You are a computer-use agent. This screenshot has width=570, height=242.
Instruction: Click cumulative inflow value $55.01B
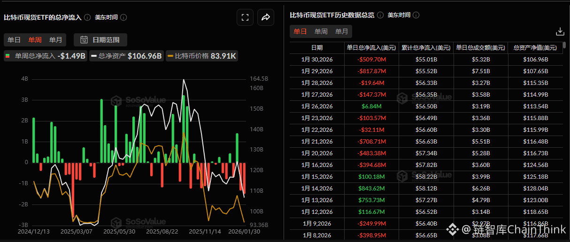click(426, 60)
